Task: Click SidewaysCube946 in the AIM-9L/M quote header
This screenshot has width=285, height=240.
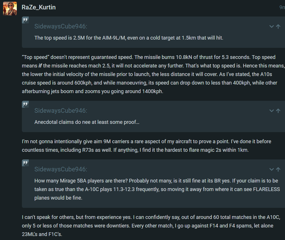Action: (61, 26)
